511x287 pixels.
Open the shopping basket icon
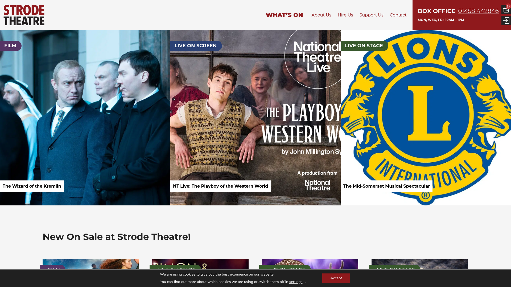(506, 10)
